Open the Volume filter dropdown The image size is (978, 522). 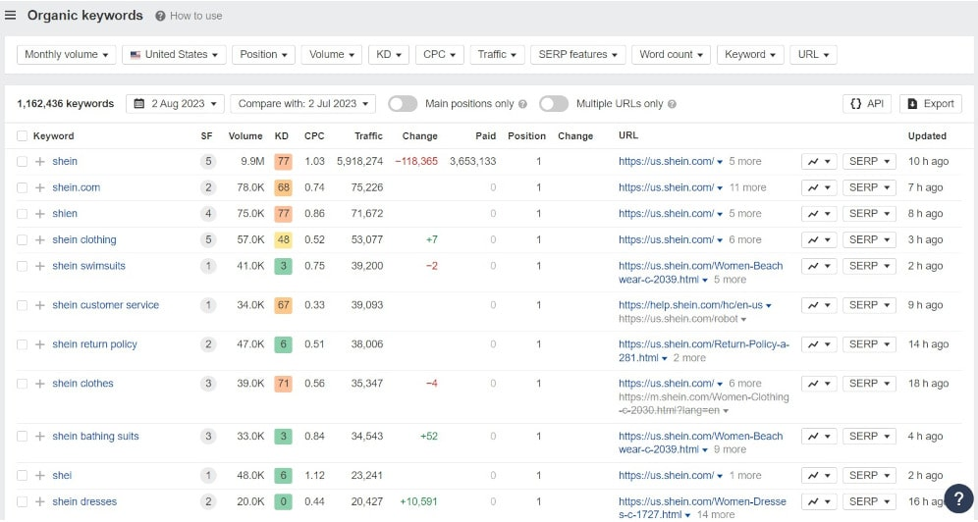(332, 55)
